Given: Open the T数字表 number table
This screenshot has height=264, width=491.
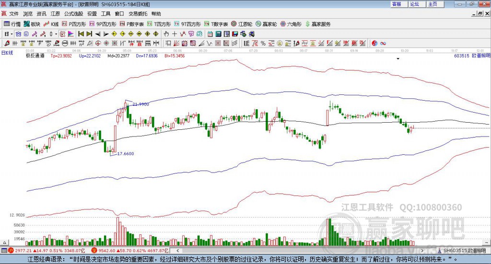Looking at the screenshot, I should pyautogui.click(x=216, y=24).
